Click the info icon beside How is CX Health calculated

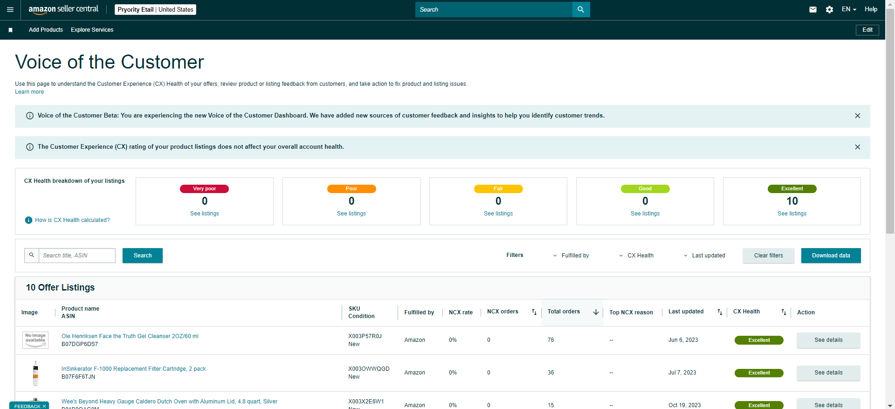pyautogui.click(x=28, y=220)
